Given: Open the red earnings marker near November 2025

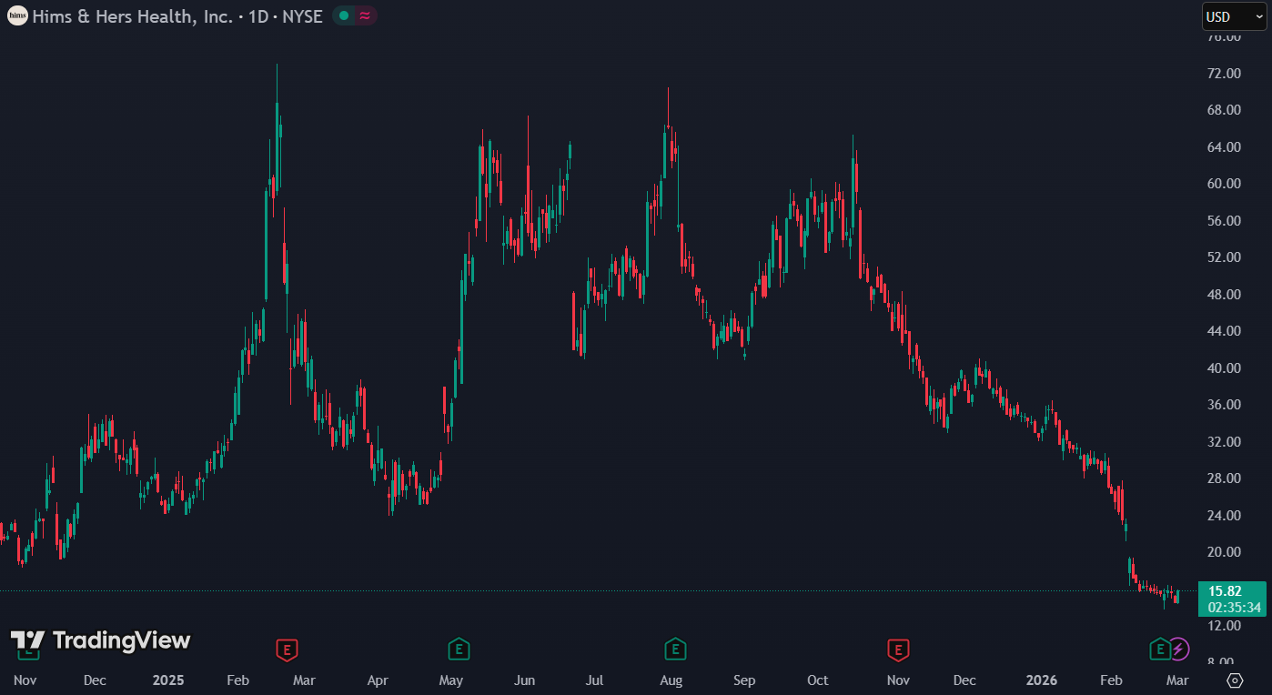Looking at the screenshot, I should click(898, 650).
